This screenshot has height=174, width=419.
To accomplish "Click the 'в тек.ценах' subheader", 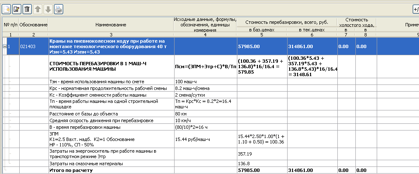I will click(312, 30).
